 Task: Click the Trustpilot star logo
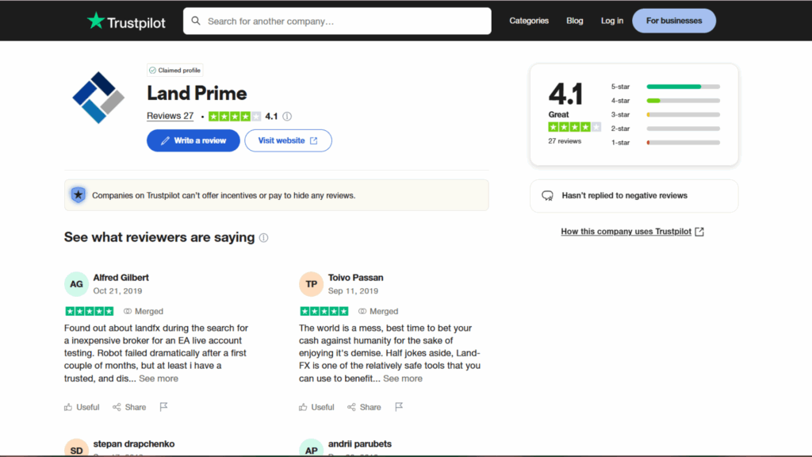pos(126,21)
